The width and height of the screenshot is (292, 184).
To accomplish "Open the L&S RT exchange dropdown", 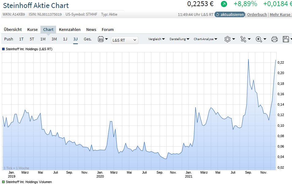I will click(124, 40).
